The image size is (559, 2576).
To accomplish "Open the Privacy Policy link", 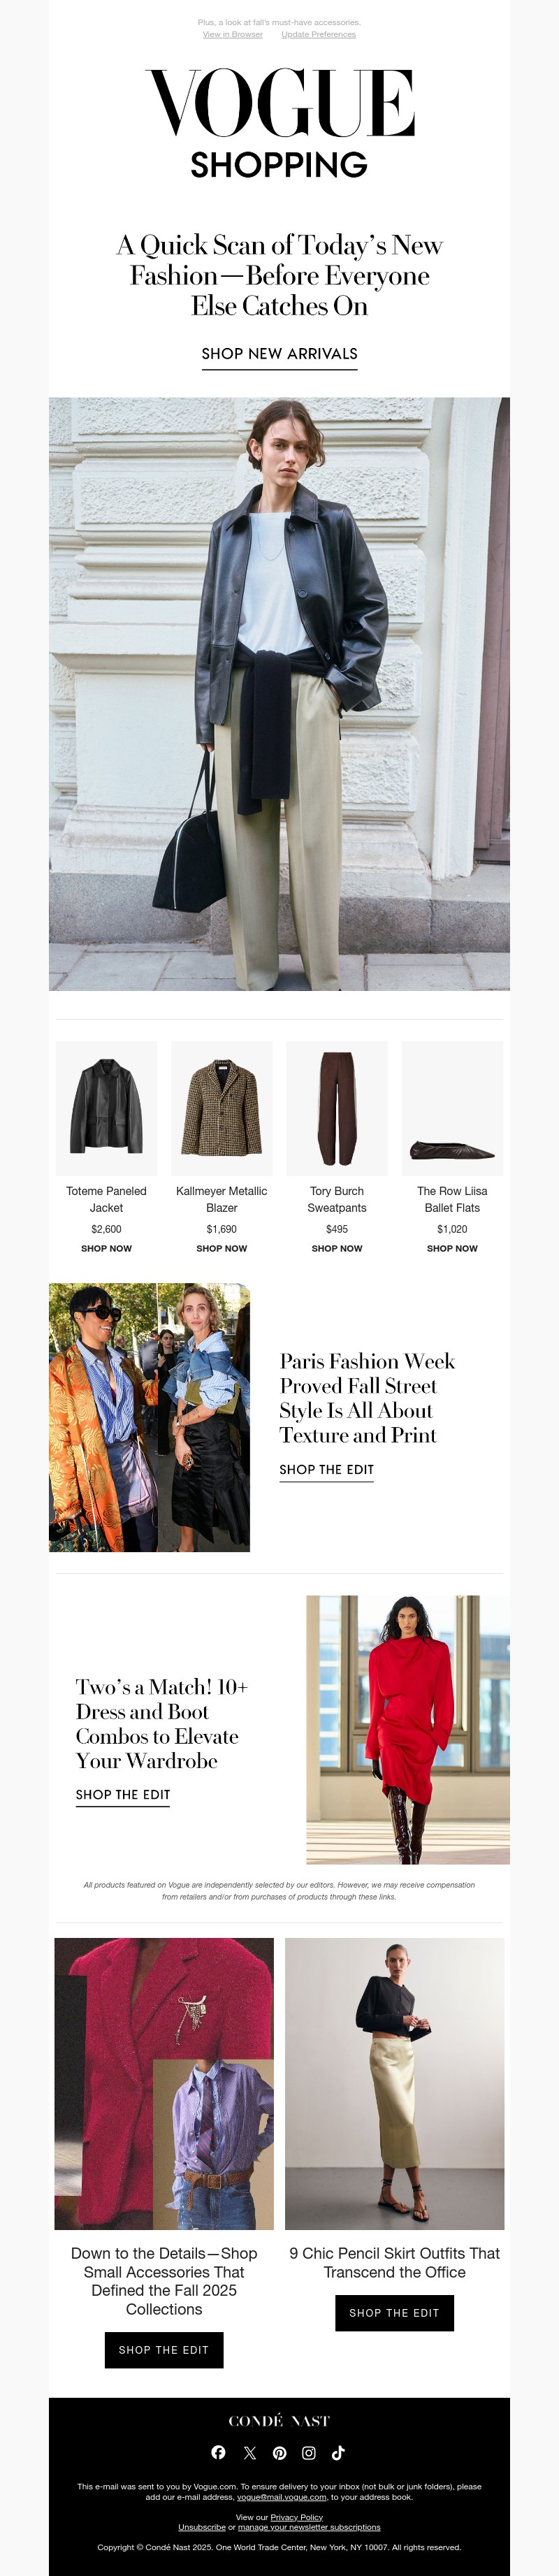I will [296, 2518].
